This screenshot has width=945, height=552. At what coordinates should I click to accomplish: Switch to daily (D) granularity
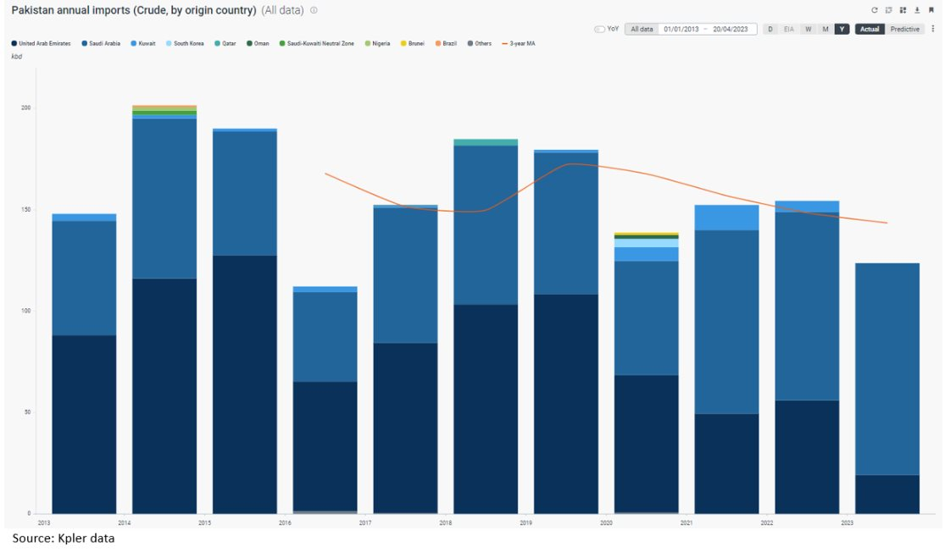(770, 29)
